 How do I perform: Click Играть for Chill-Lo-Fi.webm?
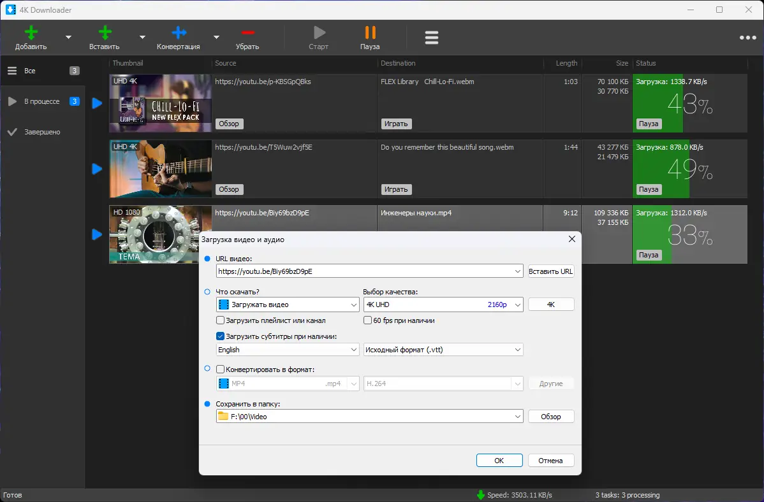pos(396,124)
